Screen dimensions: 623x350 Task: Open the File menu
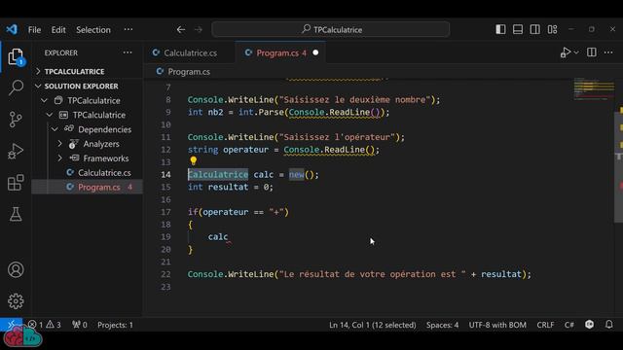pos(35,30)
